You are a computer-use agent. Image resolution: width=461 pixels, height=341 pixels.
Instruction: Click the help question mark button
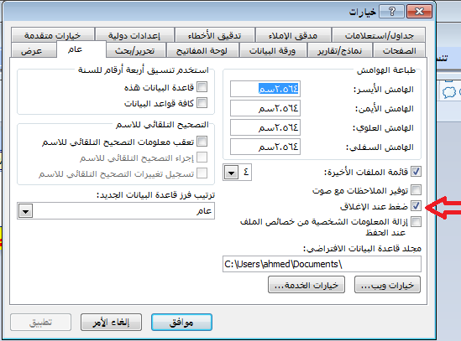(391, 12)
